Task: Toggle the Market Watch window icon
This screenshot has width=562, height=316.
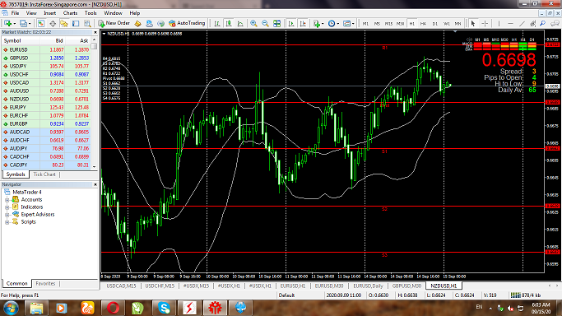Action: click(41, 24)
